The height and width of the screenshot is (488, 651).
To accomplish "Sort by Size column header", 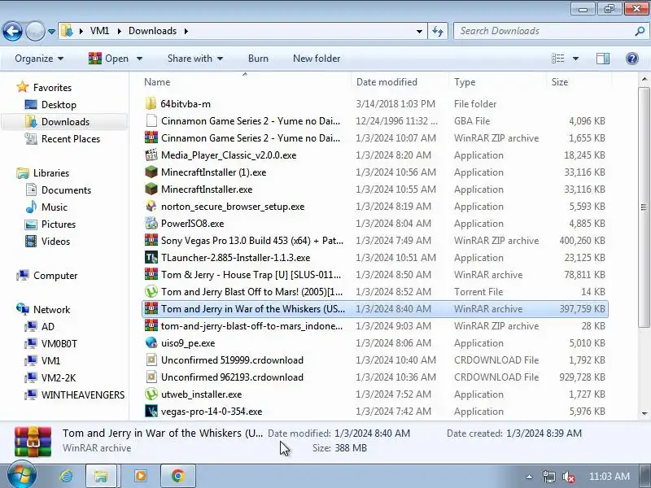I will pos(579,82).
